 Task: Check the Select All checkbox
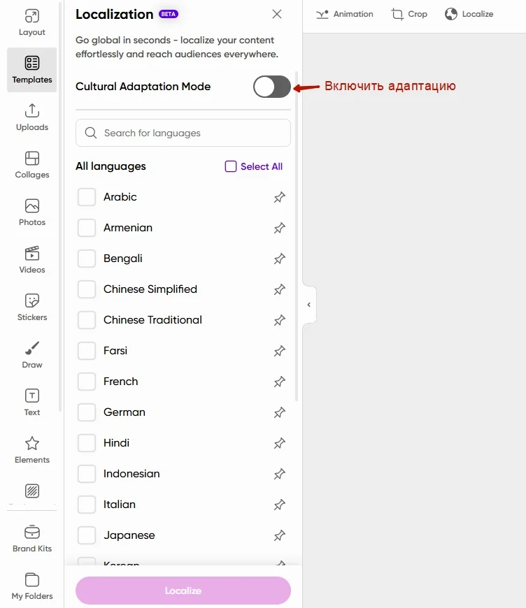click(231, 166)
